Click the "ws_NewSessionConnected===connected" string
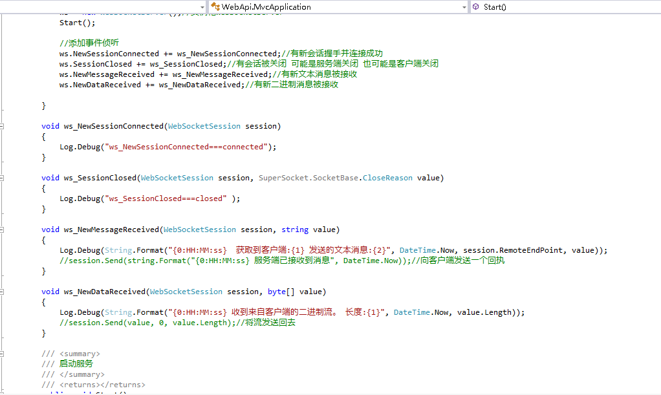661x395 pixels. click(186, 147)
